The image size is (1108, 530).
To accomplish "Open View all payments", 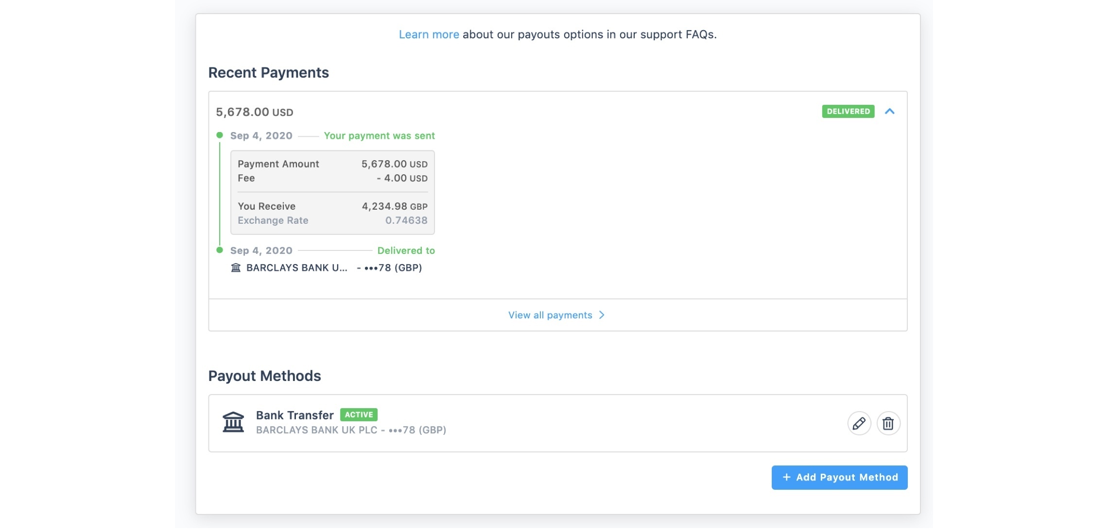I will [x=550, y=315].
